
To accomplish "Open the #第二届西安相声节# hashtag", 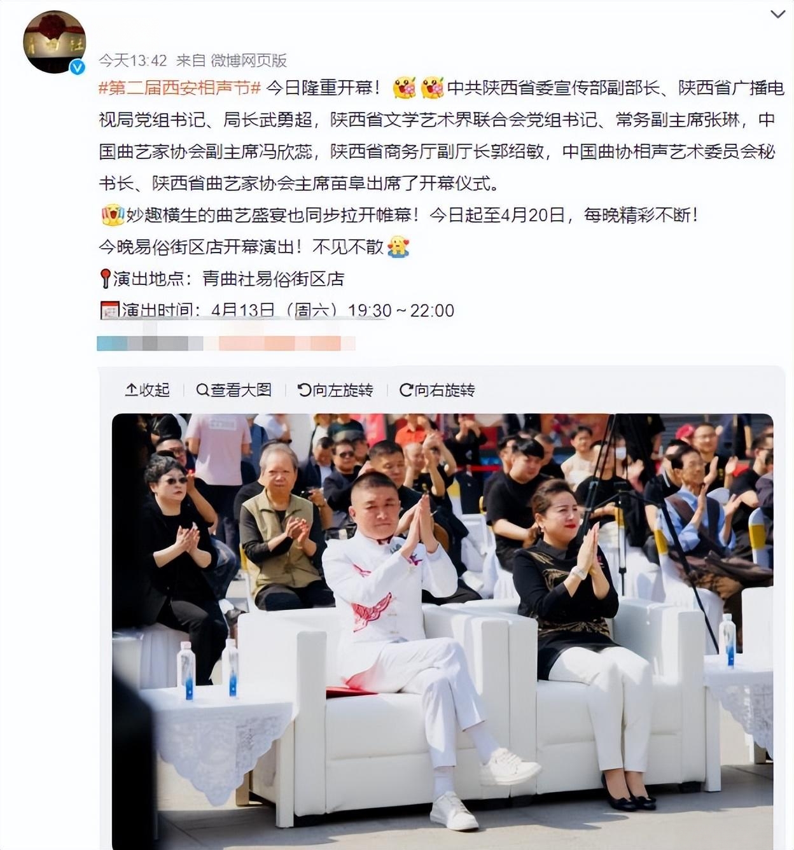I will [179, 88].
